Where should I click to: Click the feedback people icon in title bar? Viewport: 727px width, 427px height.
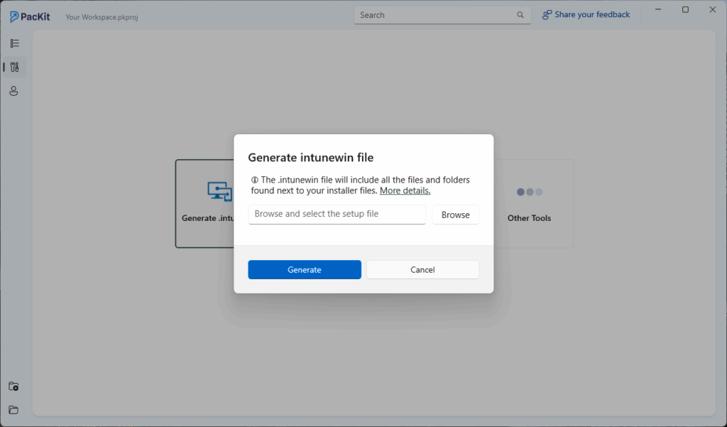pyautogui.click(x=547, y=15)
